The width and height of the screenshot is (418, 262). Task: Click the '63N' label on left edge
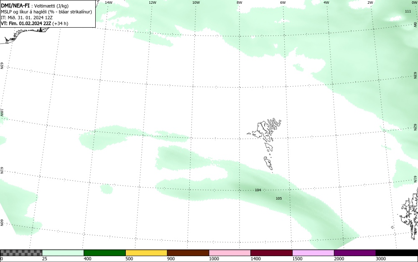[x=2, y=66]
